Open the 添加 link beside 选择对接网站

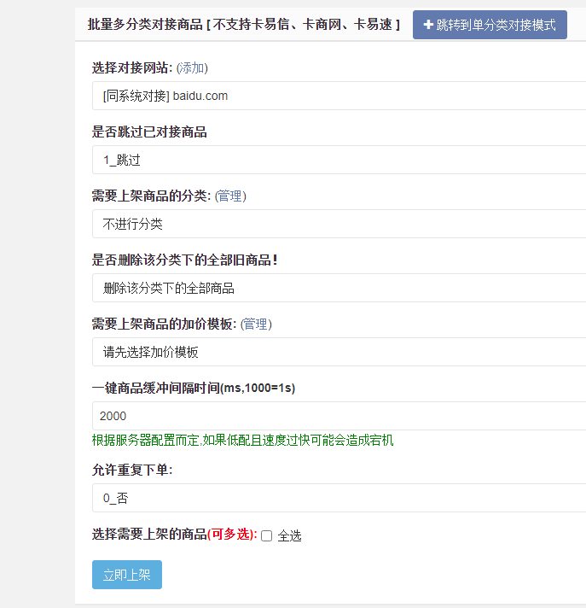192,67
